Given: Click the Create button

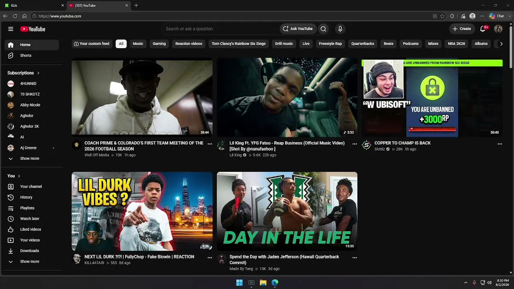Looking at the screenshot, I should 461,29.
